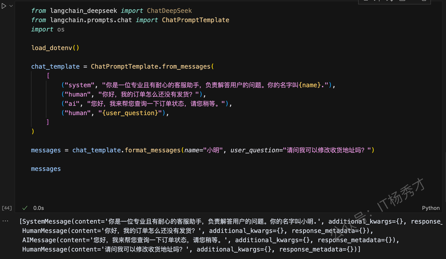Click the "小明" name argument string

213,150
